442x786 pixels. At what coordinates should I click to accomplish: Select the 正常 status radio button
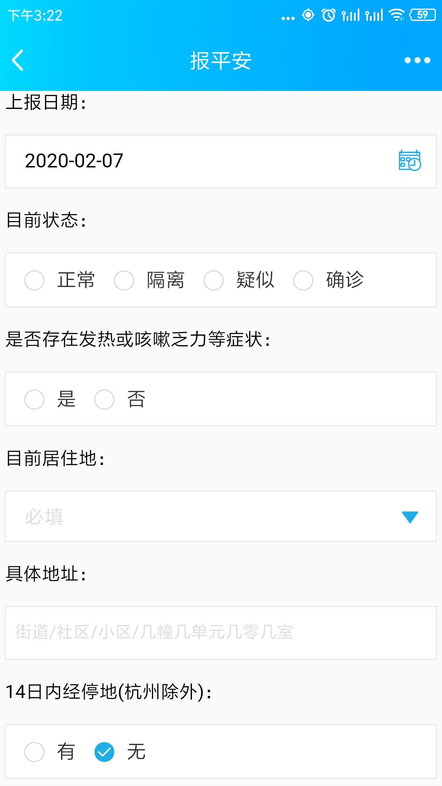tap(34, 280)
